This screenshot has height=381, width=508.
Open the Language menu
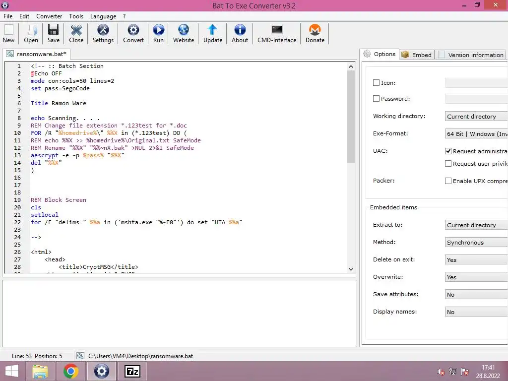tap(103, 16)
